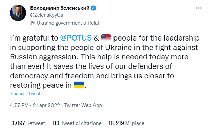The width and height of the screenshot is (208, 135).
Task: Open the profile picture avatar
Action: click(18, 13)
